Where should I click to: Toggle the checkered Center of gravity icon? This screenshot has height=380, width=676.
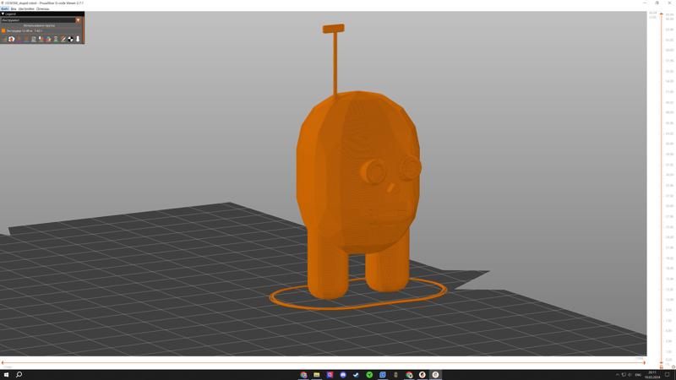[x=70, y=39]
